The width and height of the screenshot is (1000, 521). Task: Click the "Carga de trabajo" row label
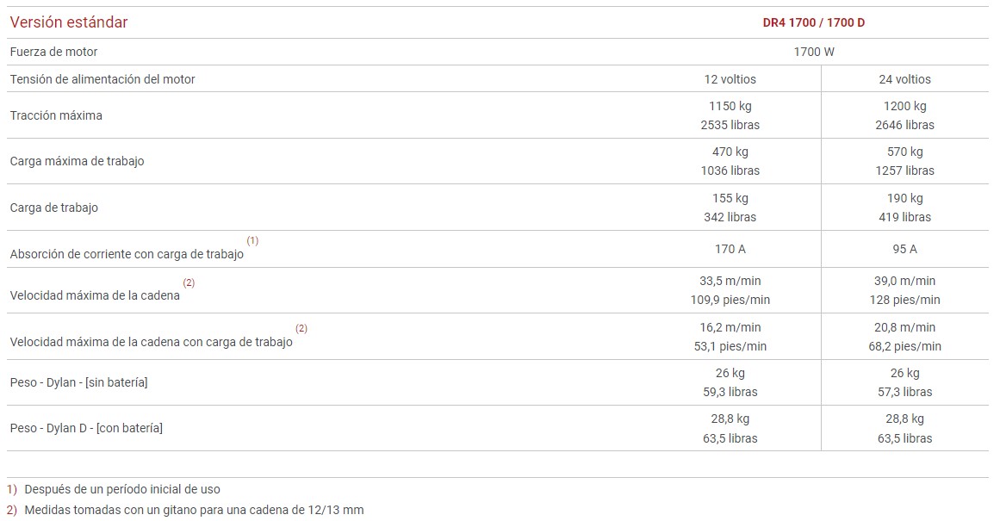coord(53,208)
